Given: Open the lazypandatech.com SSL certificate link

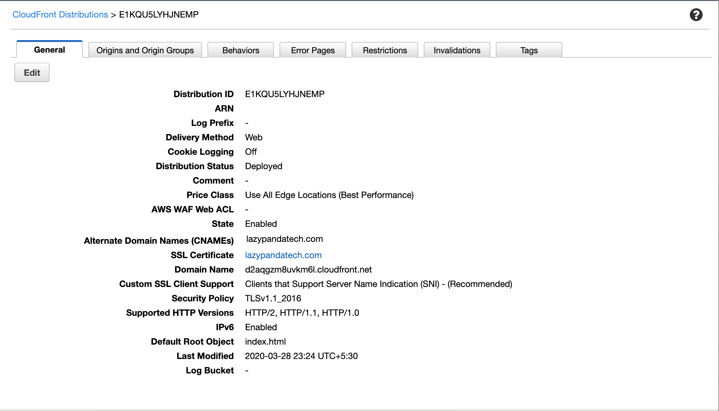Looking at the screenshot, I should pos(283,255).
